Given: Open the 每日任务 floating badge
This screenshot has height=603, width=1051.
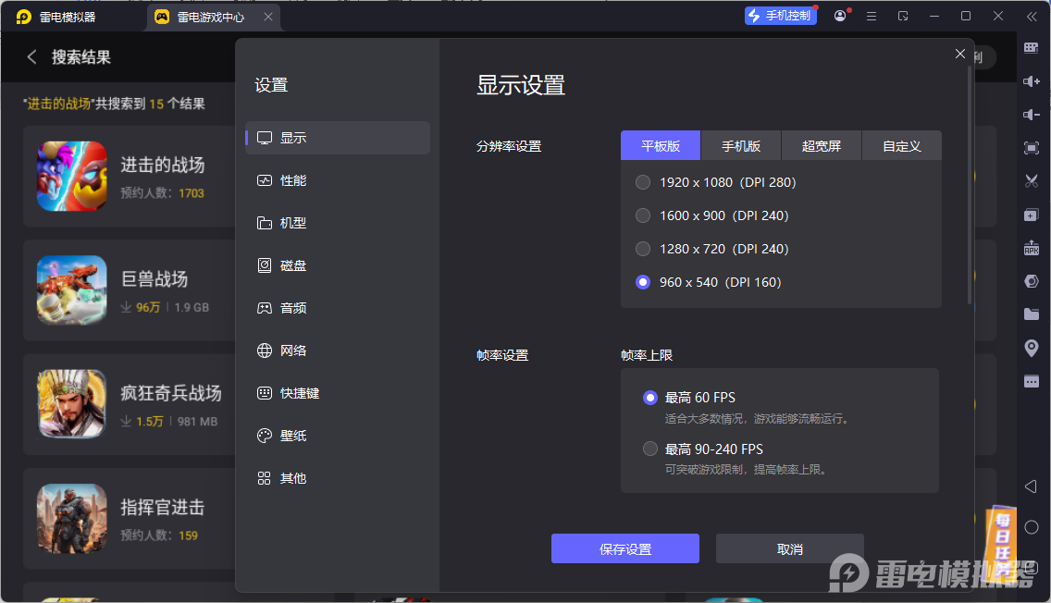Looking at the screenshot, I should pyautogui.click(x=1001, y=544).
